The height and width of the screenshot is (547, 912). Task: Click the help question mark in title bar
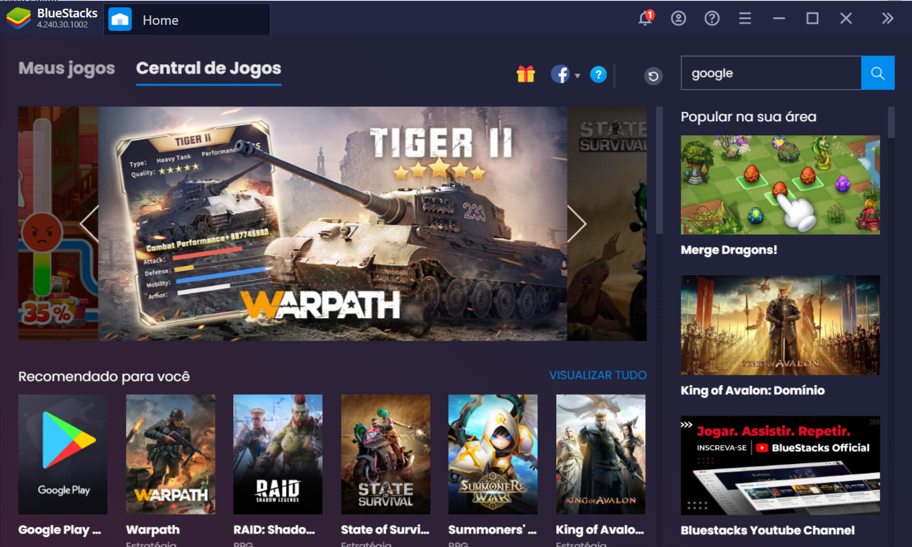[x=712, y=19]
